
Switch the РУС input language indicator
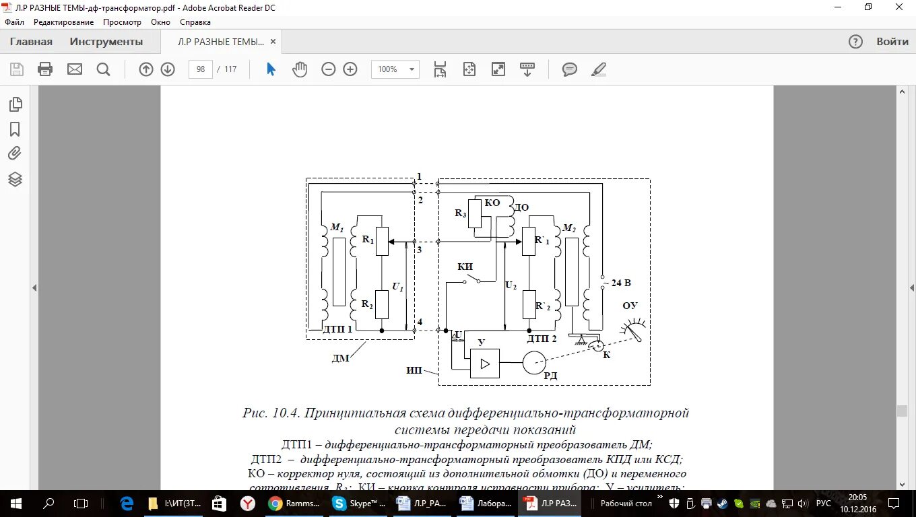click(x=824, y=504)
